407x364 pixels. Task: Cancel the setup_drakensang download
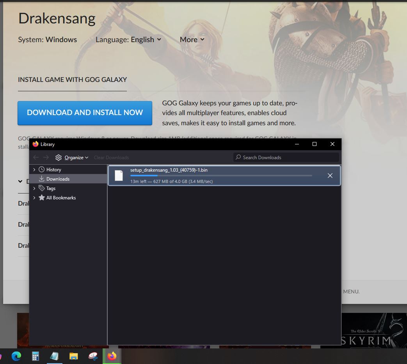pyautogui.click(x=330, y=176)
